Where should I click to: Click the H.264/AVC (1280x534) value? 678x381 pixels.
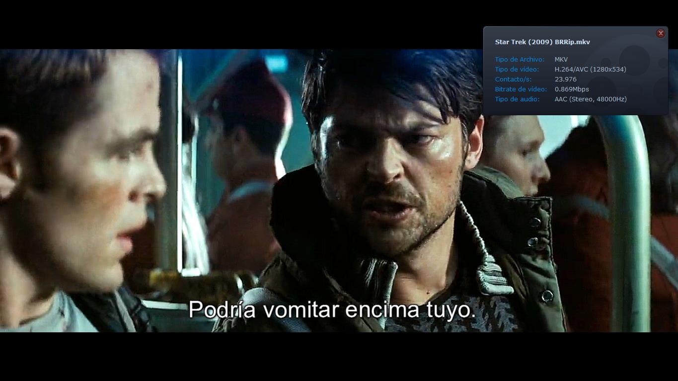[591, 70]
